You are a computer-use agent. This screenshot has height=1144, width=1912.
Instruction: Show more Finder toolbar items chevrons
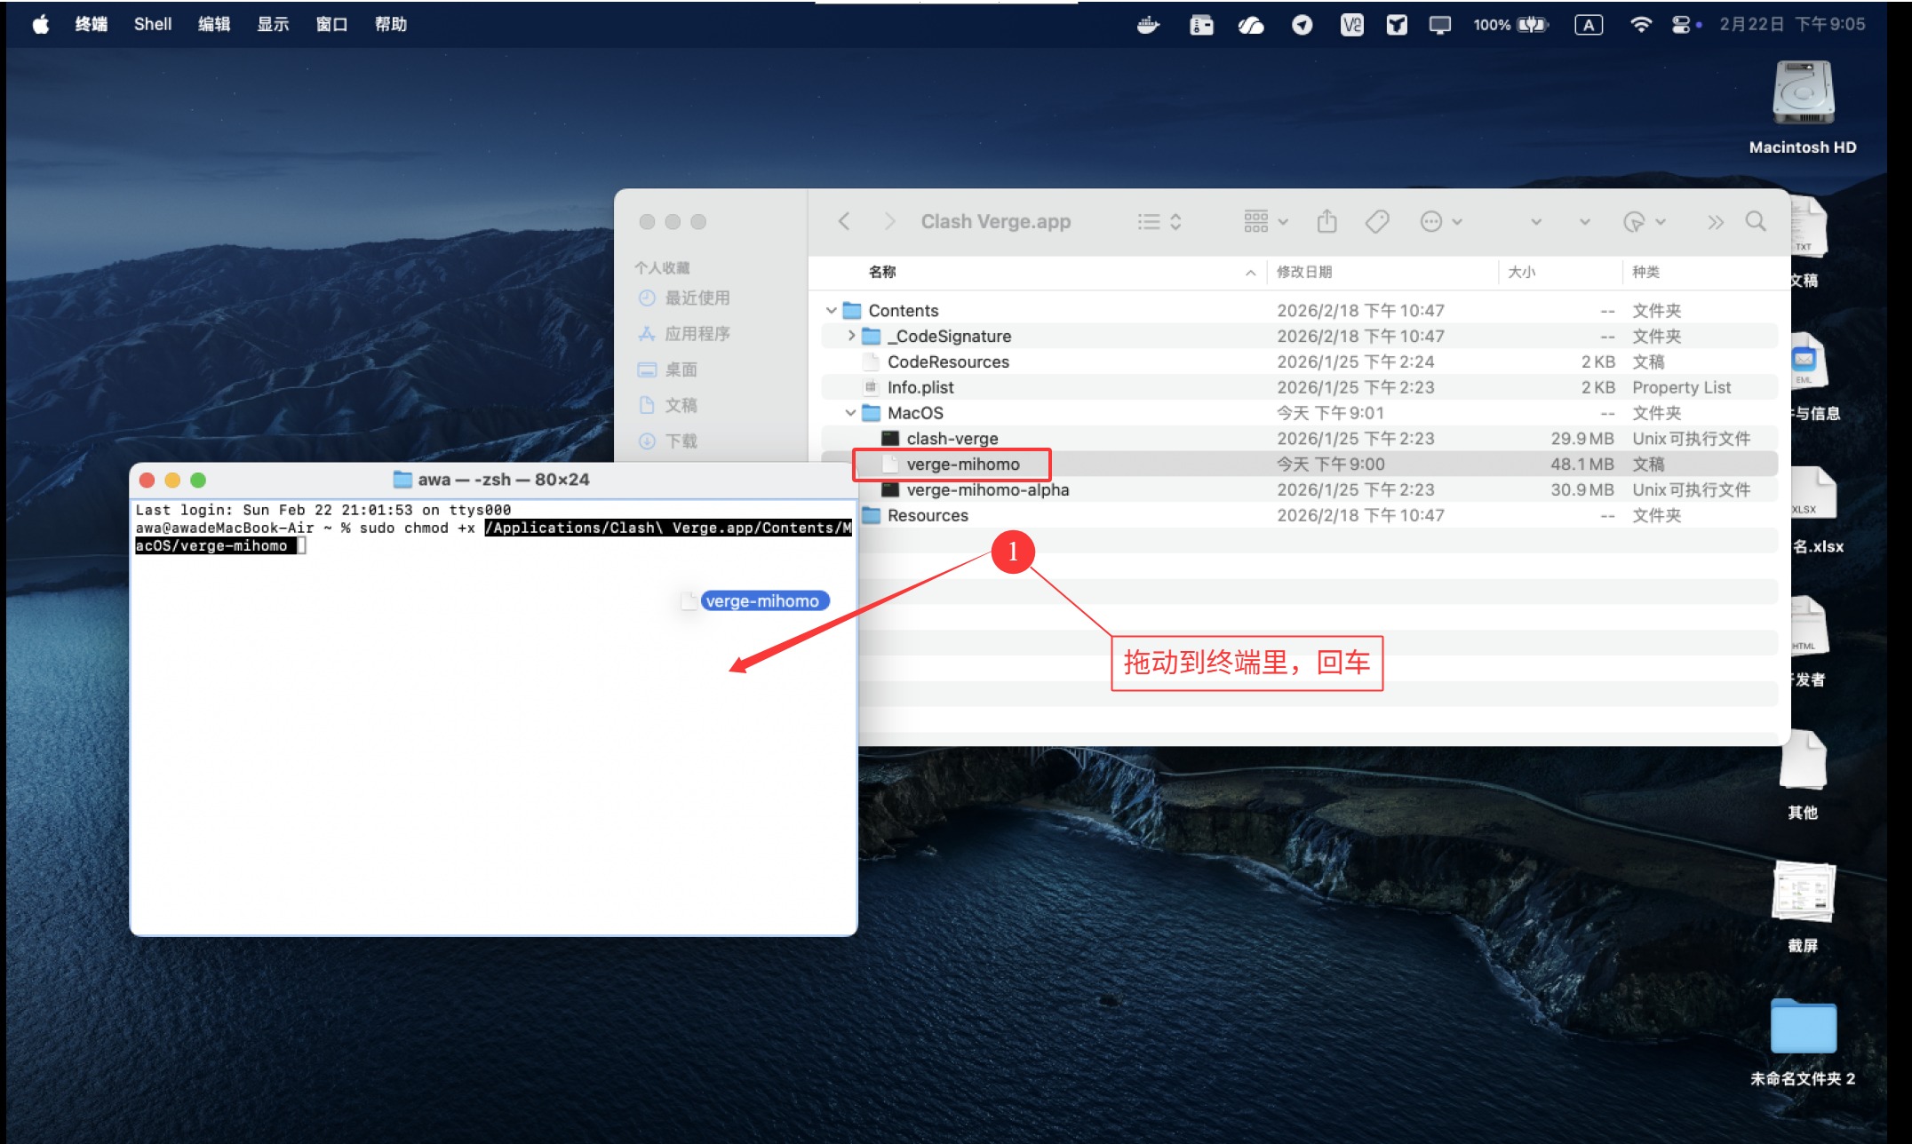1715,221
